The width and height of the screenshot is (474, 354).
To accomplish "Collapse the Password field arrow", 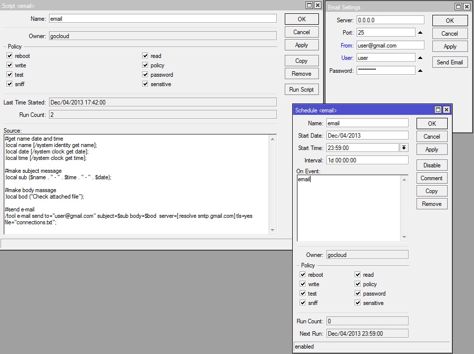I will (x=420, y=71).
